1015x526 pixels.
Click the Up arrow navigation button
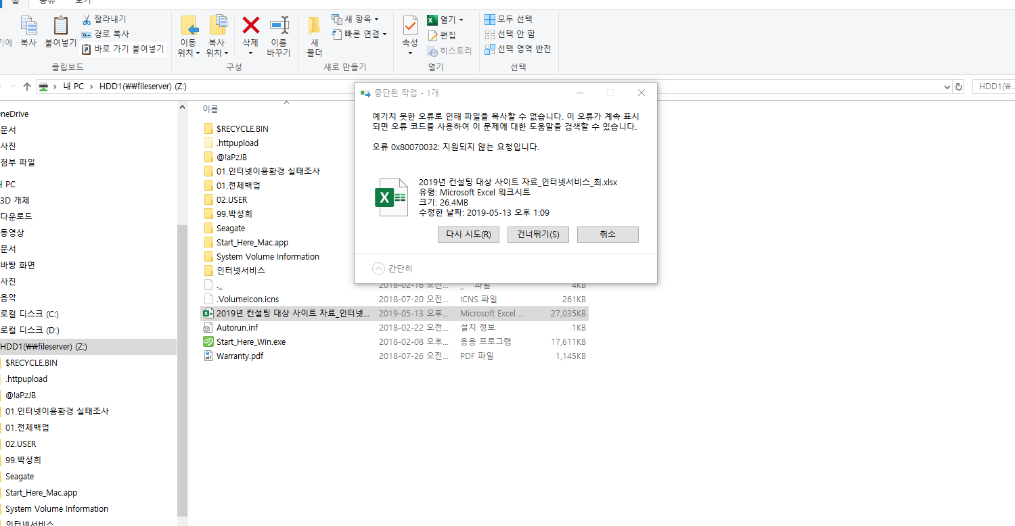coord(27,87)
